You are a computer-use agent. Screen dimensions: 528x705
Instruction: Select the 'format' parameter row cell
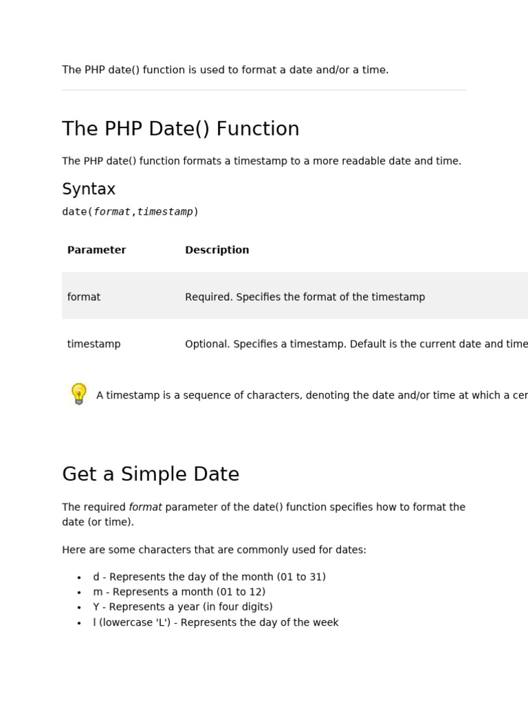click(84, 297)
